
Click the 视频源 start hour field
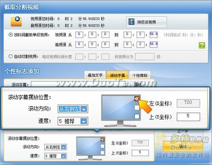79,35
